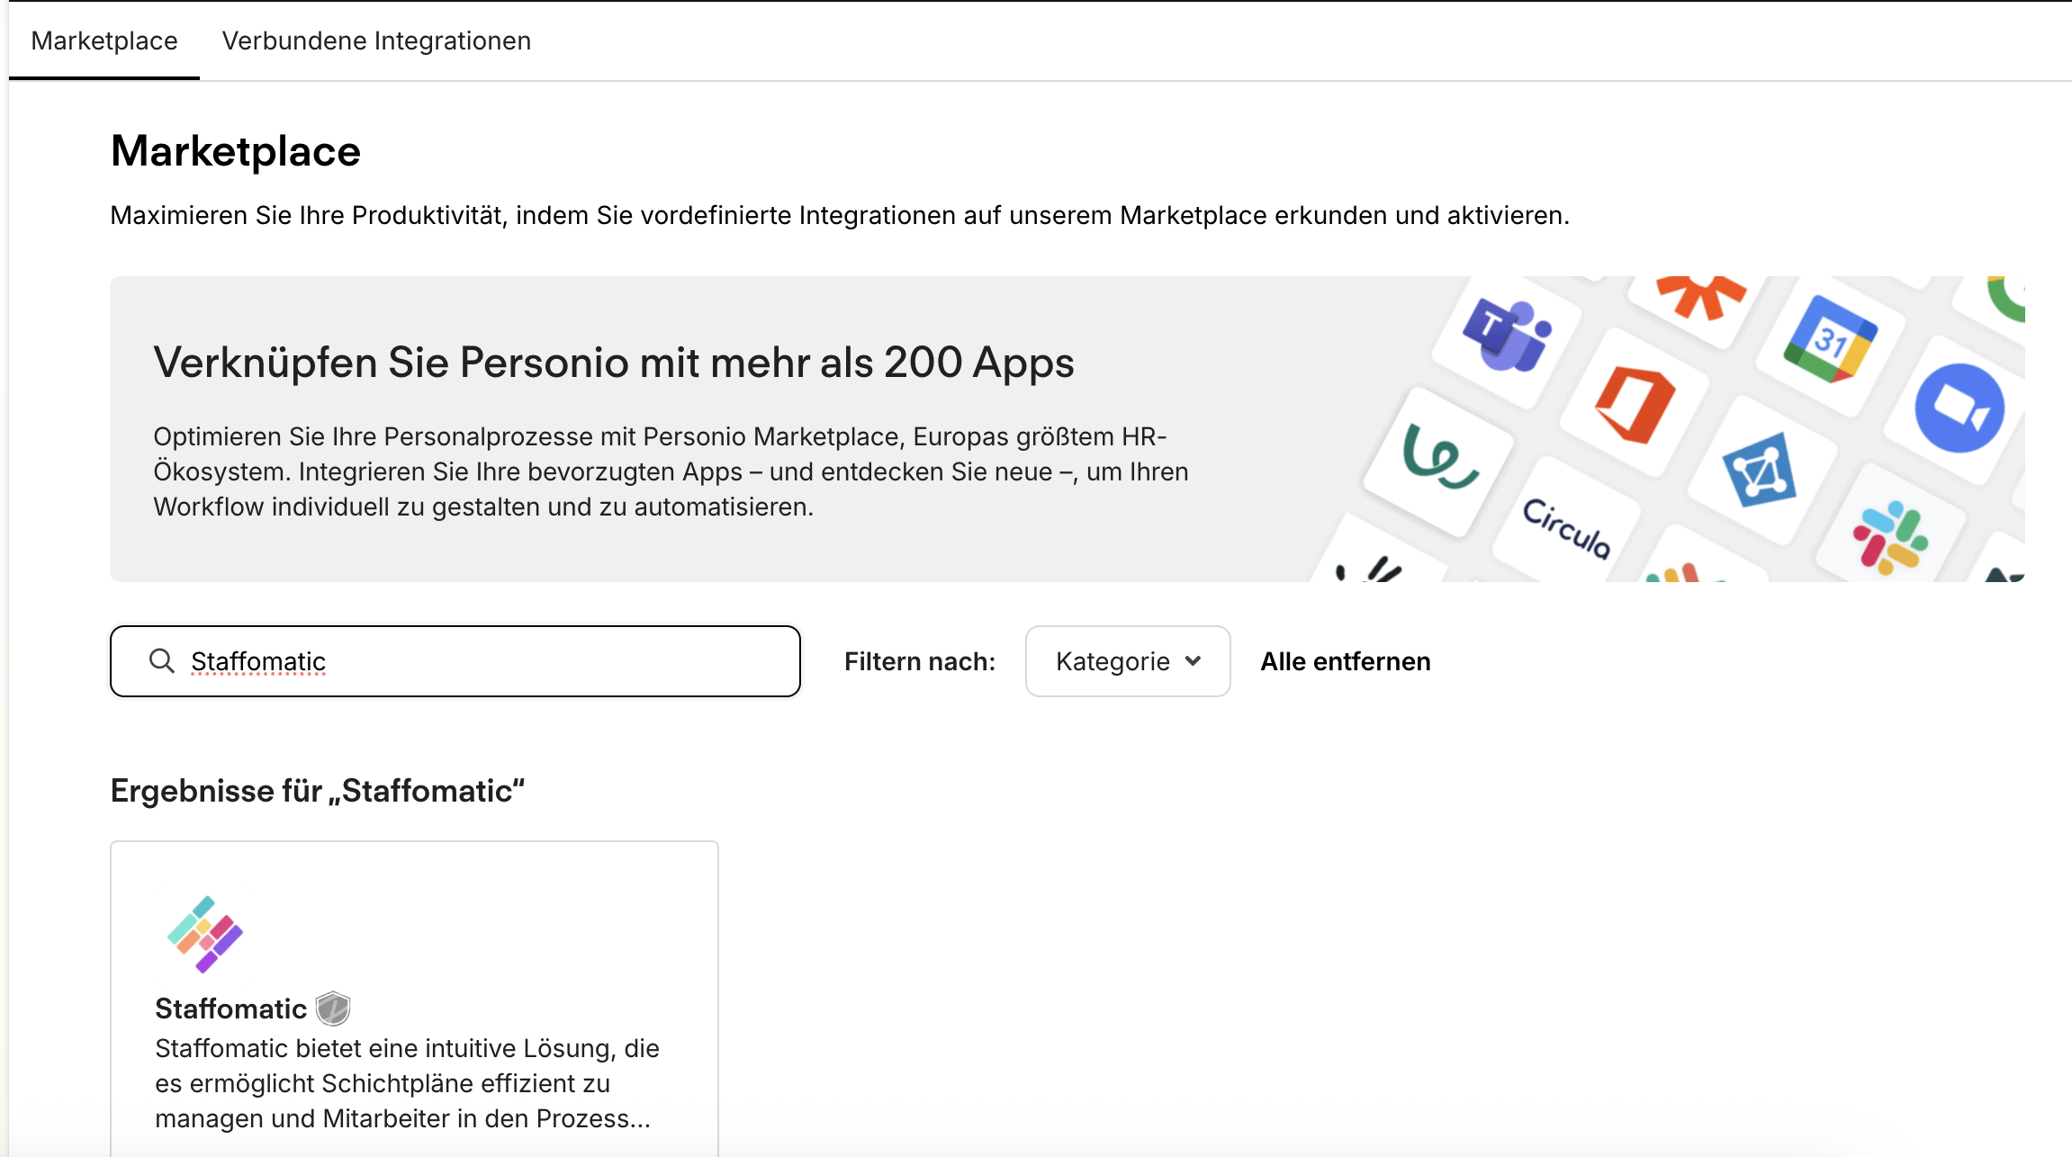This screenshot has height=1157, width=2072.
Task: Click the blue Azure AD icon in banner
Action: (x=1760, y=471)
